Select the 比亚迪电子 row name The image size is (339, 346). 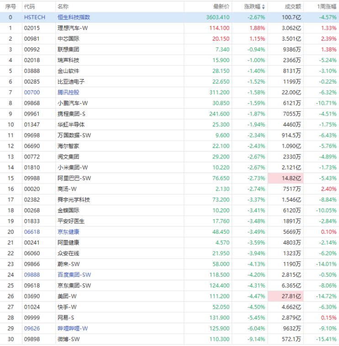(71, 82)
